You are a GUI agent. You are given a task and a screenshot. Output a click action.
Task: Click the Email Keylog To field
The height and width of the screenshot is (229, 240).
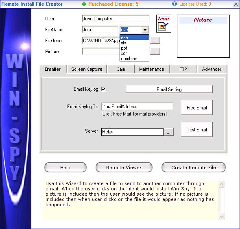137,107
